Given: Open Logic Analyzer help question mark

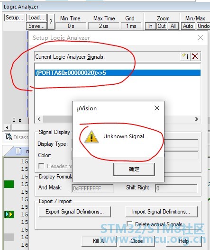Looking at the screenshot, I should (51, 22).
